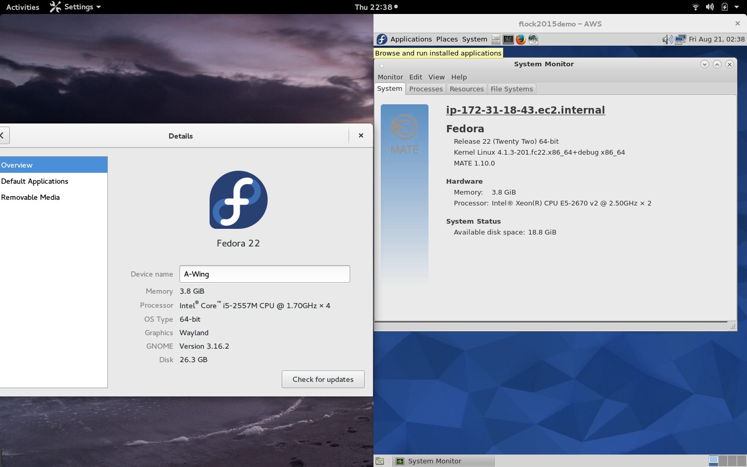
Task: Click the Show Desktop icon in bottom MATE panel
Action: [380, 461]
